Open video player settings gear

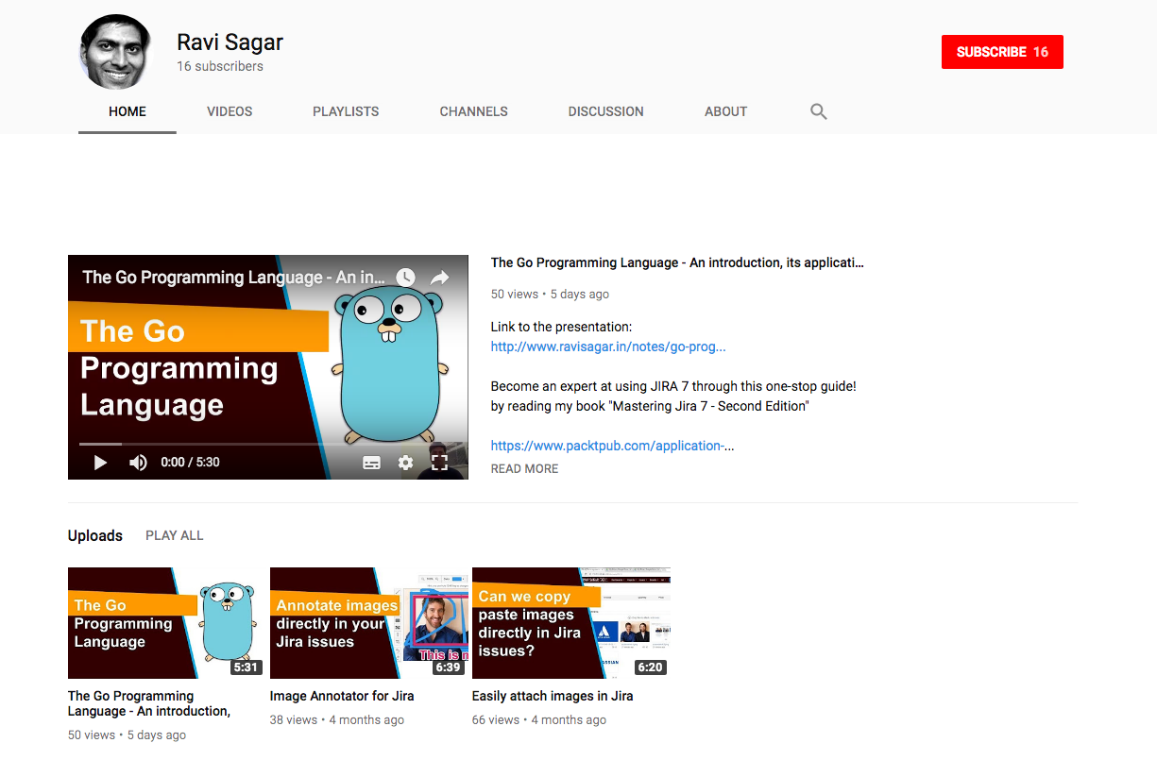[405, 463]
